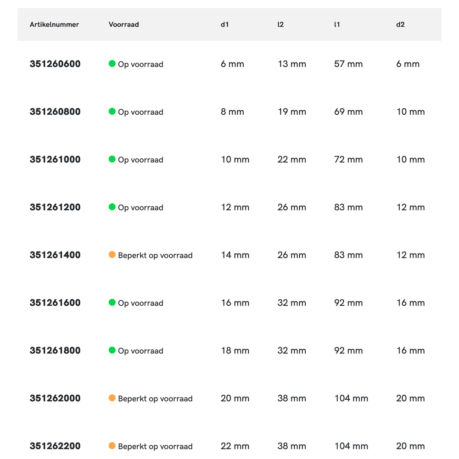Click orange limited-stock dot for 351261400
The width and height of the screenshot is (459, 459).
point(112,255)
